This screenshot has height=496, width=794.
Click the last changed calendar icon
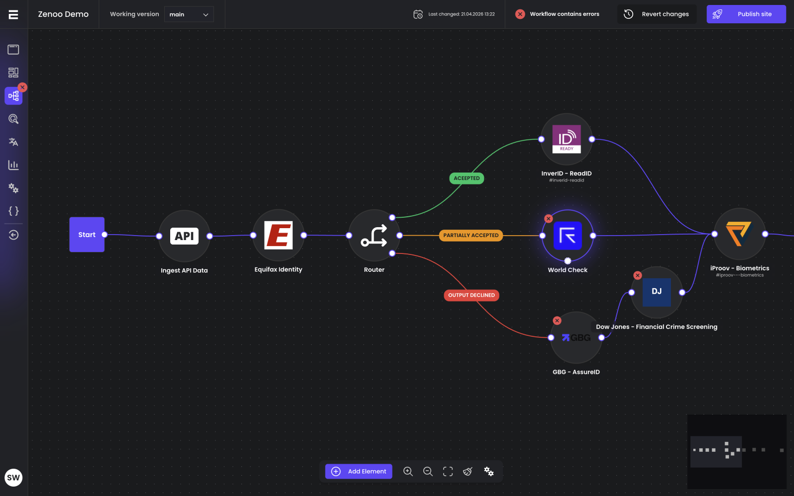pyautogui.click(x=418, y=14)
